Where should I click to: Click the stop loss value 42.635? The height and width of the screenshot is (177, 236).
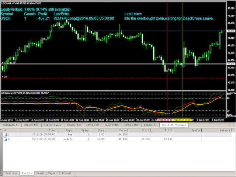point(145,139)
